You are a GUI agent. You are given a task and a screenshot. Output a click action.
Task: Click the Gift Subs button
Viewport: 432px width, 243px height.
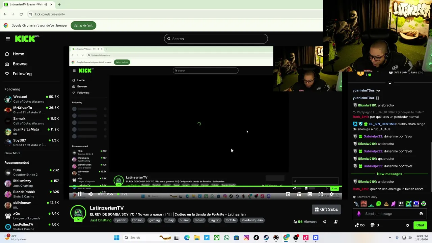coord(326,210)
